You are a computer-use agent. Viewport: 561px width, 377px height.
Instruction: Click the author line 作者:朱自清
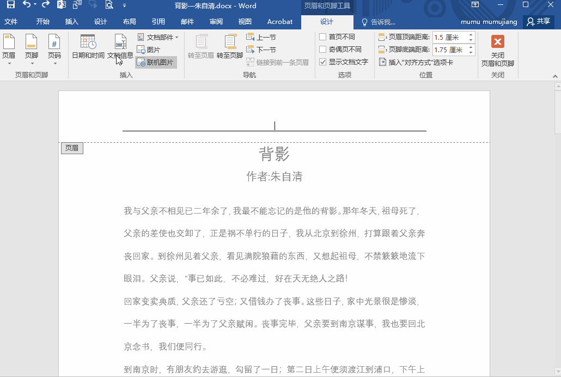click(274, 176)
